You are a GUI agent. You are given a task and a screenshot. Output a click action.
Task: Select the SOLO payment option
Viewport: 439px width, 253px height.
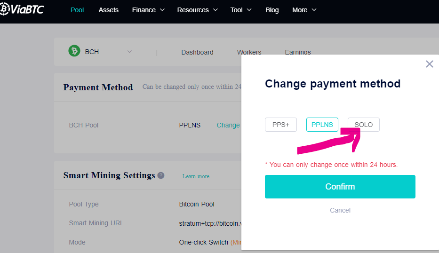tap(364, 125)
